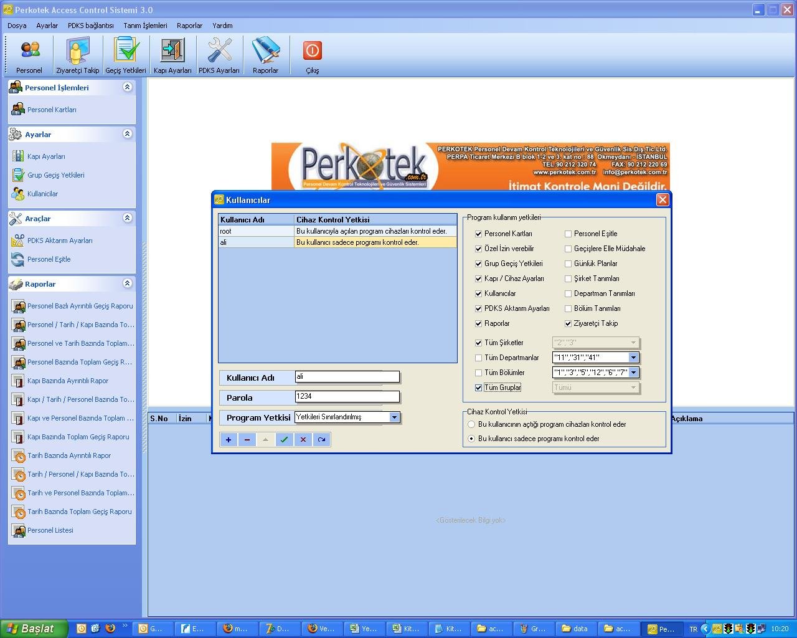Confirm user changes with the checkmark button

click(284, 439)
